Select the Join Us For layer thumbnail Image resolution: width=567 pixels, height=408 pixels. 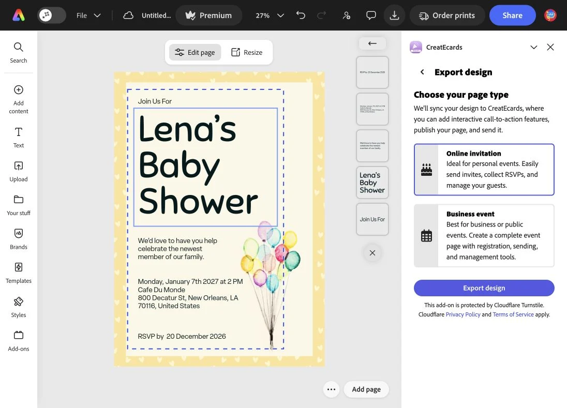click(372, 219)
